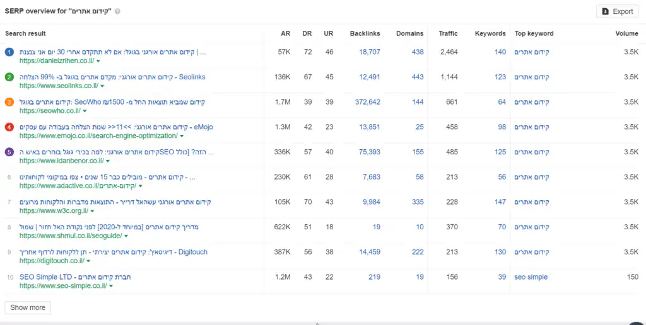Open the seo simple top keyword link

coord(531,277)
